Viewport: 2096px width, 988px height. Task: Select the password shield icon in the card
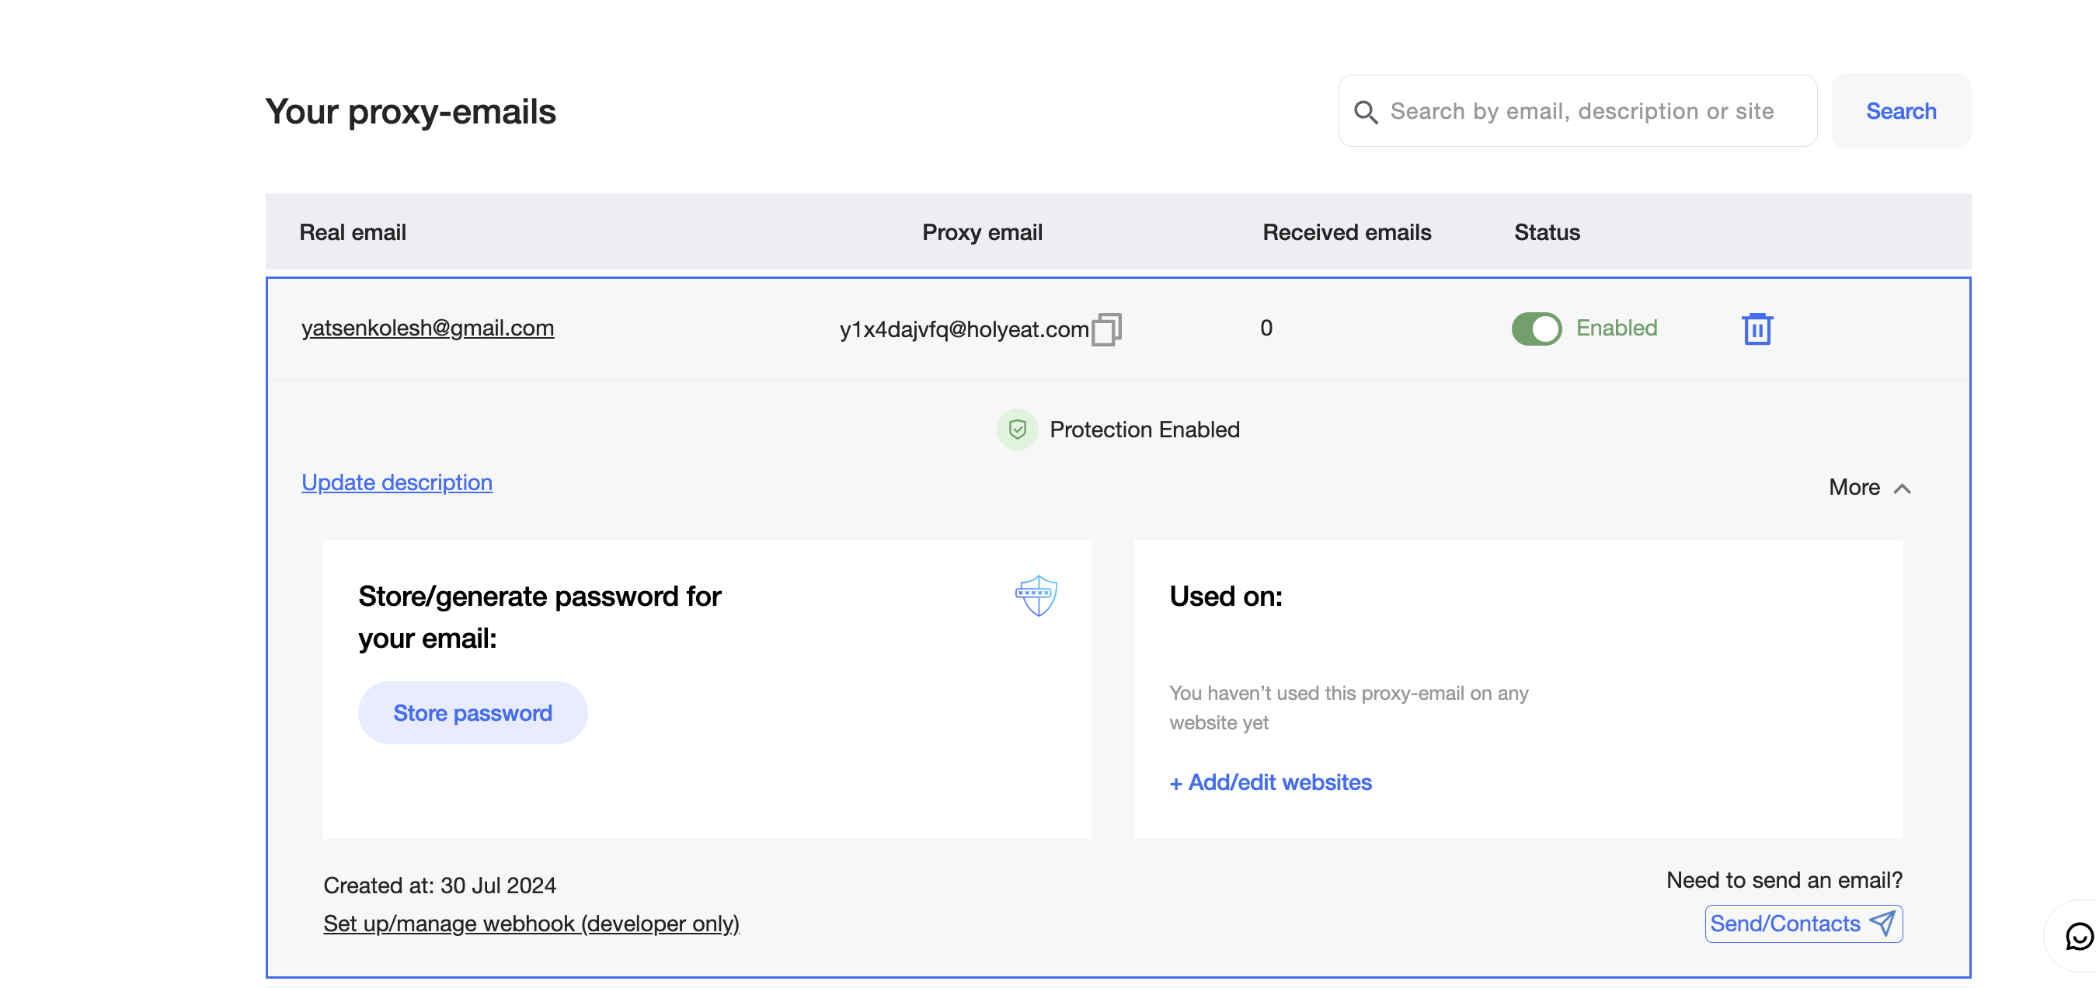point(1036,596)
